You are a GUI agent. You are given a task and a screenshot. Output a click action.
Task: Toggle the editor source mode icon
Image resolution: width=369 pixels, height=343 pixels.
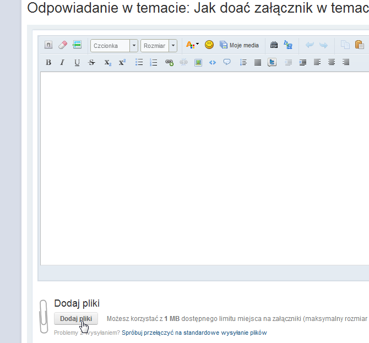[48, 45]
